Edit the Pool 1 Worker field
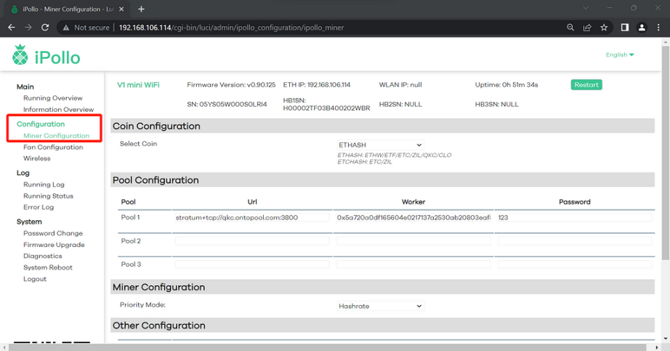670x351 pixels. pos(413,217)
